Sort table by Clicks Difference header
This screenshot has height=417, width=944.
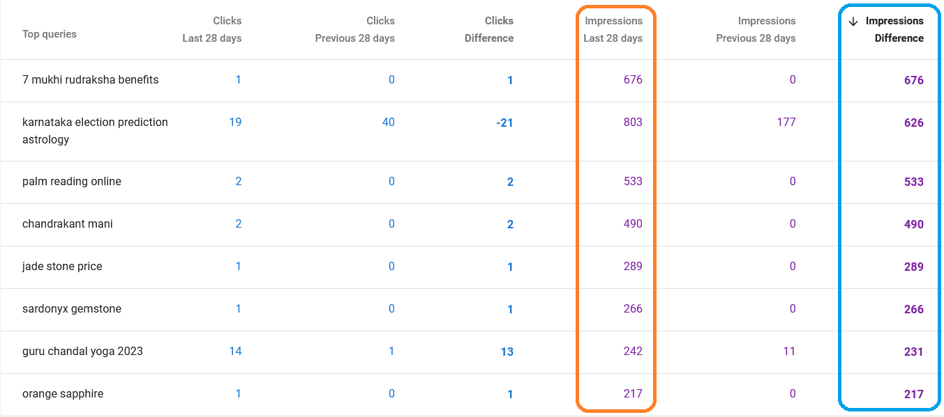coord(489,29)
